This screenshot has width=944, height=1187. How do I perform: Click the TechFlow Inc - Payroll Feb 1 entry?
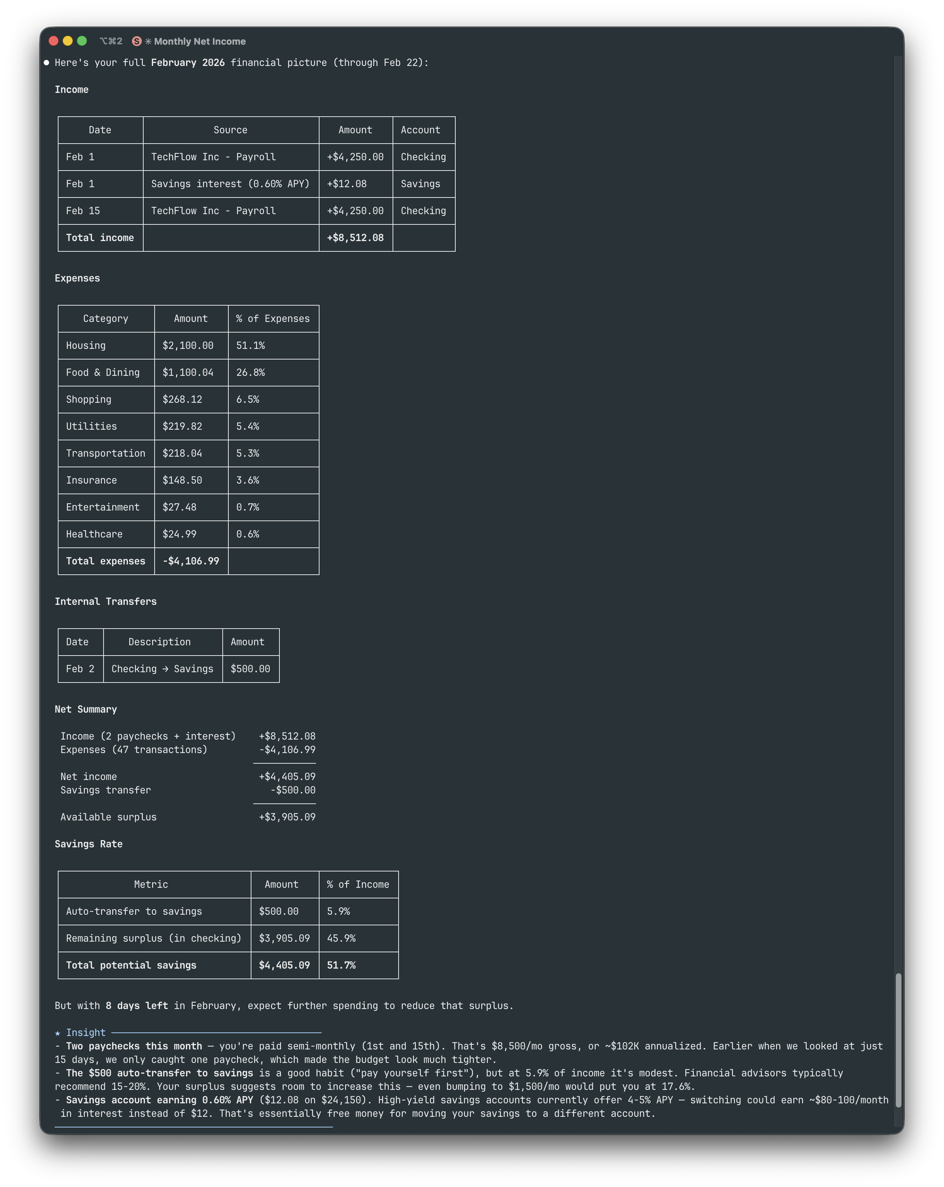tap(214, 157)
